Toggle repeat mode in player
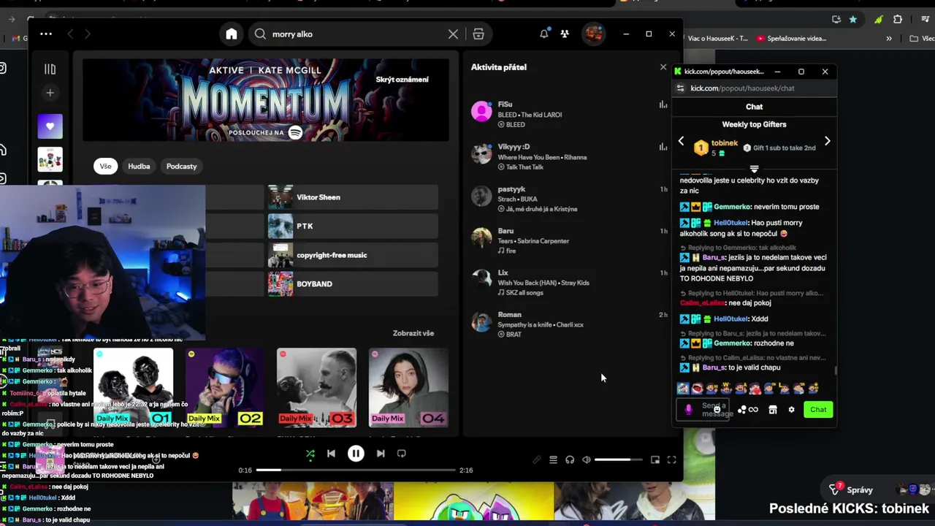Screen dimensions: 935x526 401,454
